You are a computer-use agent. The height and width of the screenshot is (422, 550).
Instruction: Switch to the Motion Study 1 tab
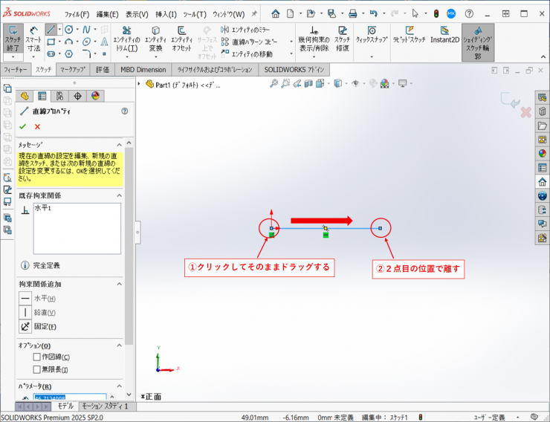pos(106,406)
